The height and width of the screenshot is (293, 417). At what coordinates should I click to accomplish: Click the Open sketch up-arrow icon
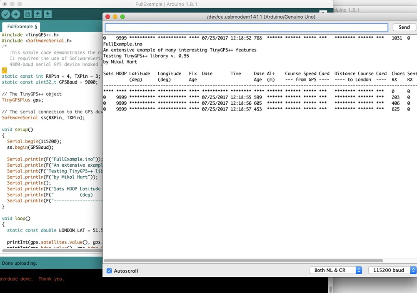click(37, 15)
